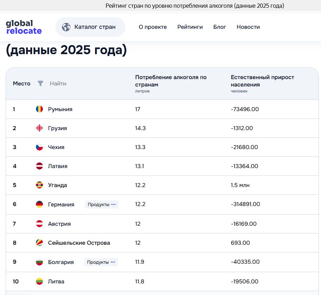Click the Latvia flag icon
Screen dimensions: 321x295
point(39,166)
